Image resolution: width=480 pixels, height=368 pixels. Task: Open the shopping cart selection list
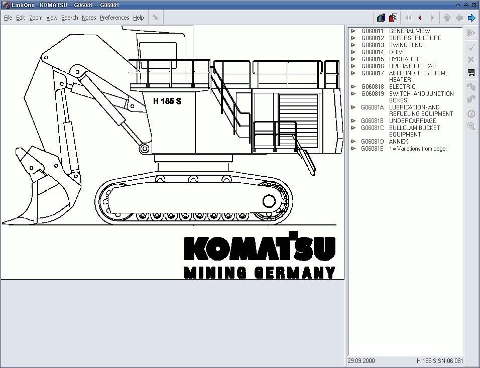[x=471, y=72]
